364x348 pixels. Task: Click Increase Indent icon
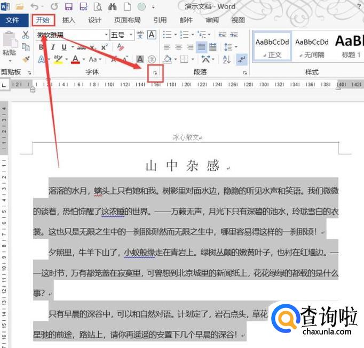234,35
